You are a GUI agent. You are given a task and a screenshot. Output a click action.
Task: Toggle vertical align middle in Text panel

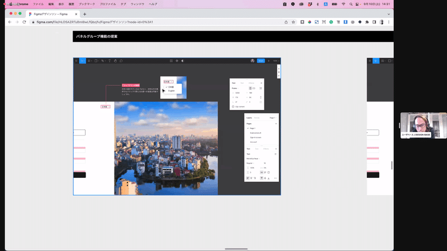(265, 178)
